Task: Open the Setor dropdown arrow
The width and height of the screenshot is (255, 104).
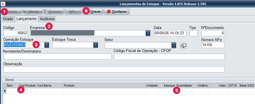Action: (174, 45)
